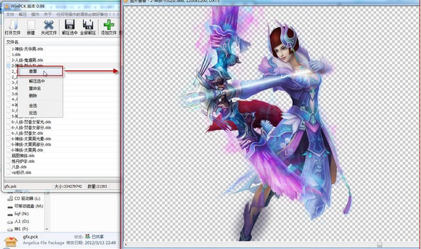
Task: Click the 修改日期 2012/3/13 22:49 value
Action: pyautogui.click(x=100, y=243)
